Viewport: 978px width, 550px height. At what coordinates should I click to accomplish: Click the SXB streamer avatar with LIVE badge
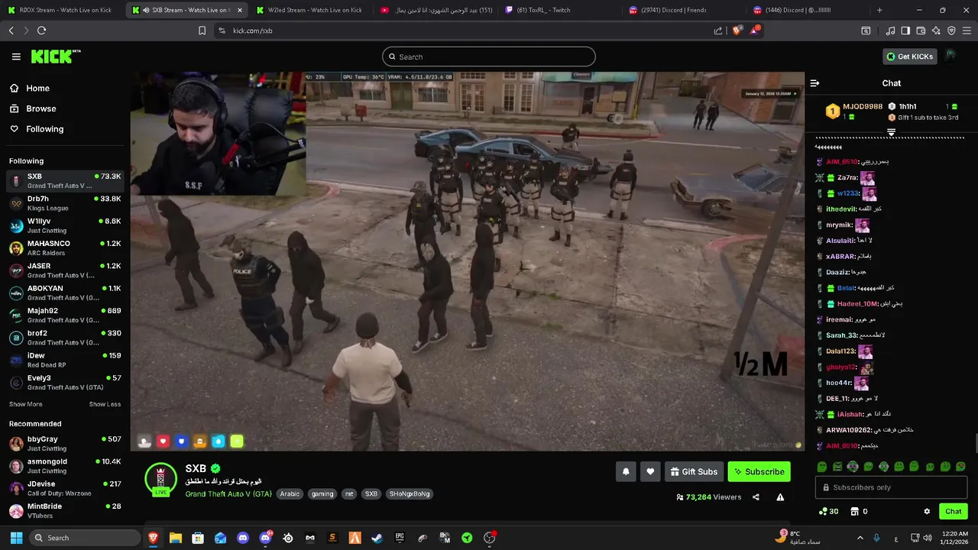pos(160,479)
